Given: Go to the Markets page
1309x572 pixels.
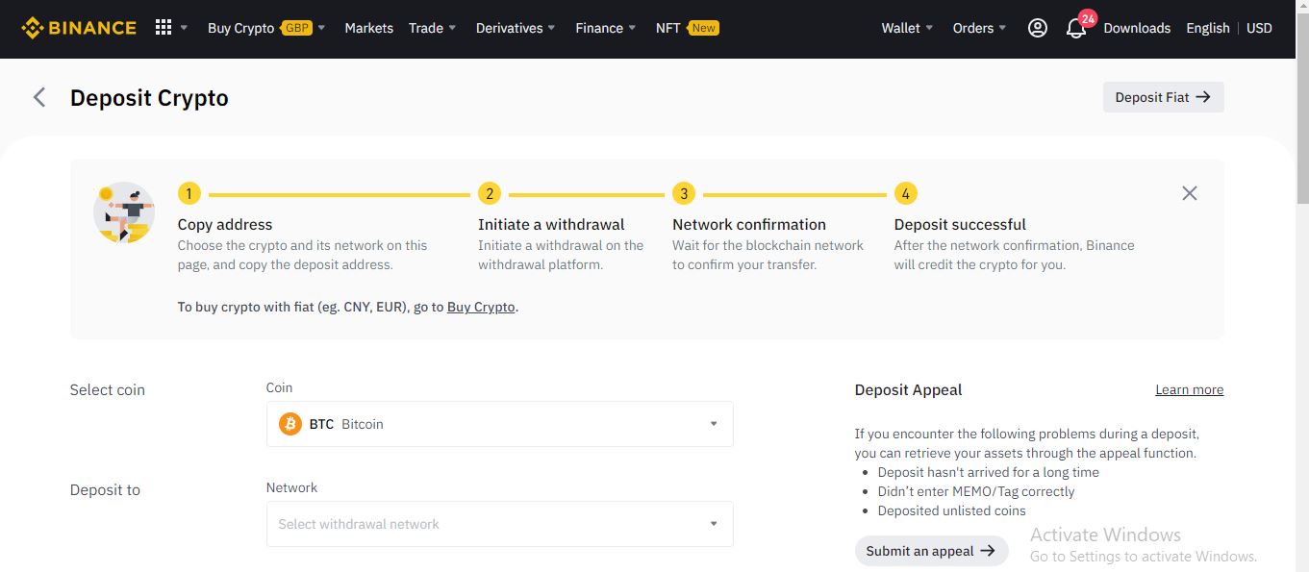Looking at the screenshot, I should (368, 28).
